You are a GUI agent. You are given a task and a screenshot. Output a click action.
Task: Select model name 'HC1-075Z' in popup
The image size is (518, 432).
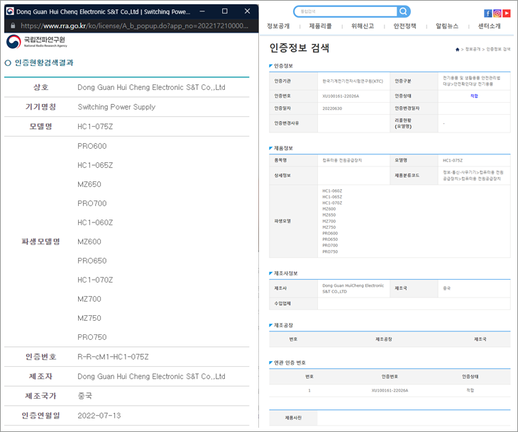tap(95, 126)
